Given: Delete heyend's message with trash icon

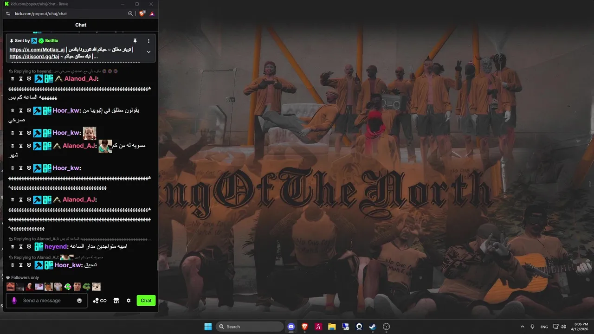Looking at the screenshot, I should (13, 247).
